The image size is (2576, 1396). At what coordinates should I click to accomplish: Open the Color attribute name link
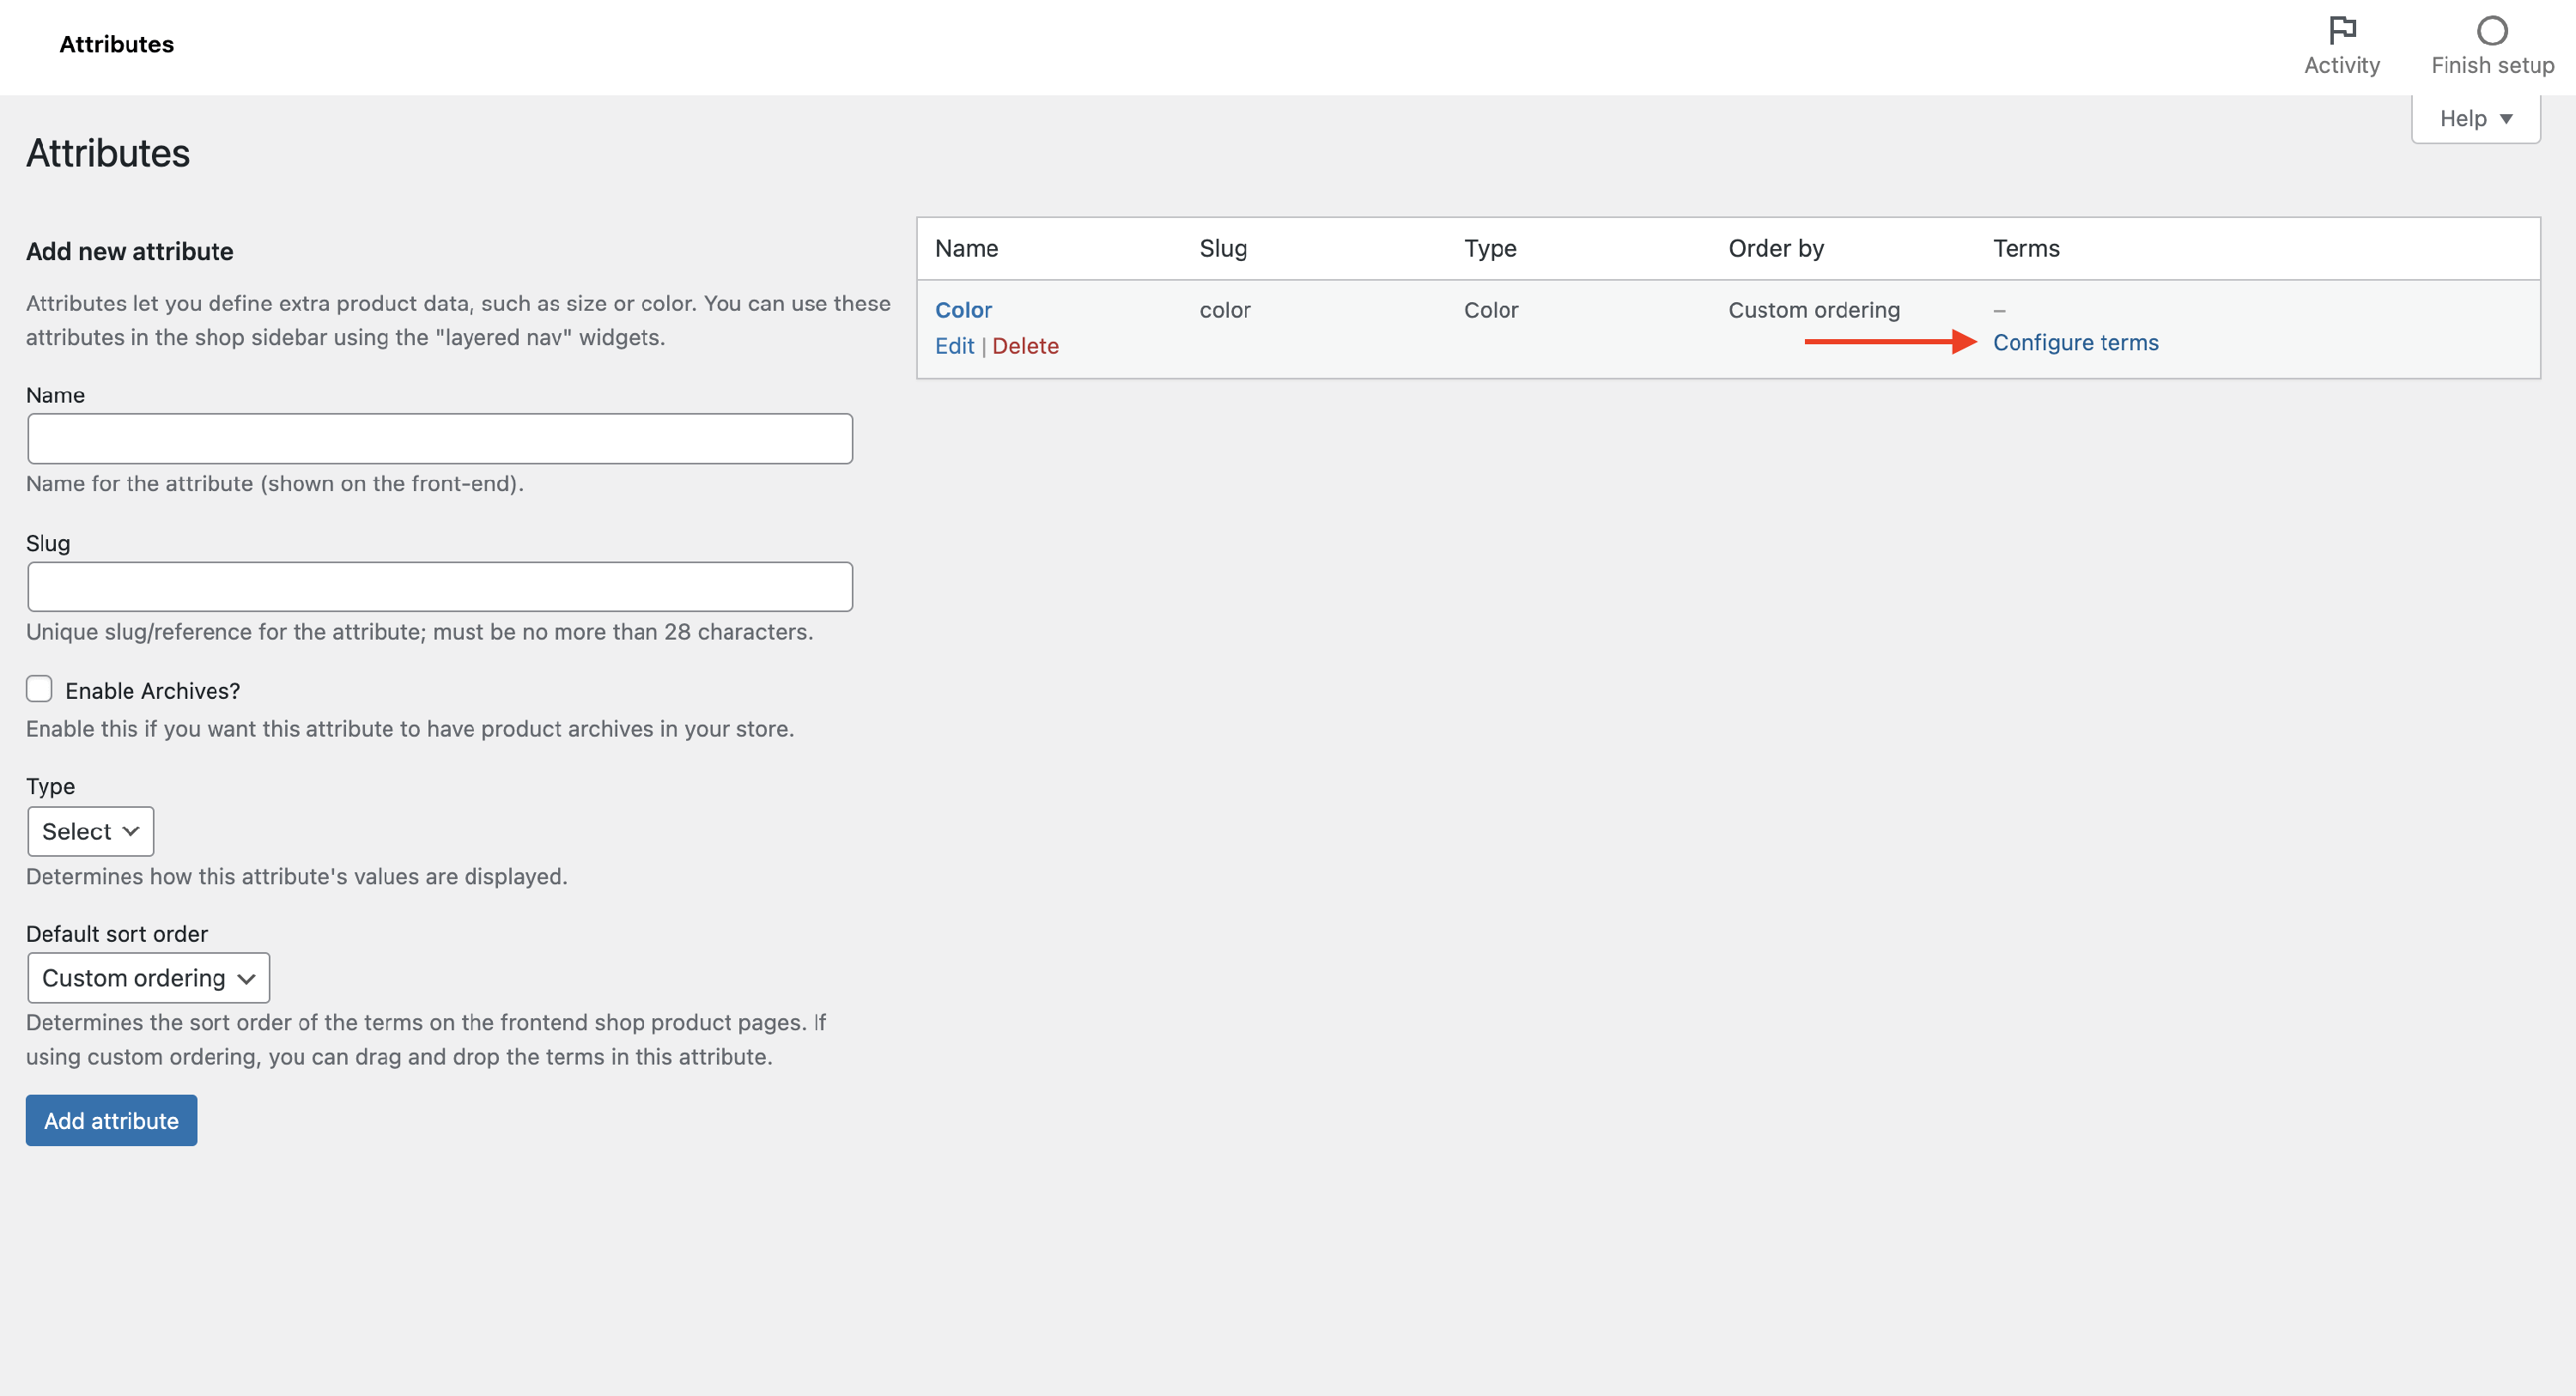pos(963,310)
